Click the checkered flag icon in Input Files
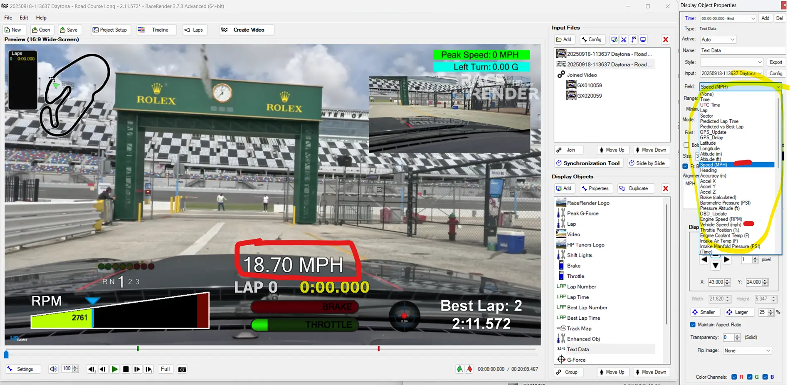 [x=634, y=39]
